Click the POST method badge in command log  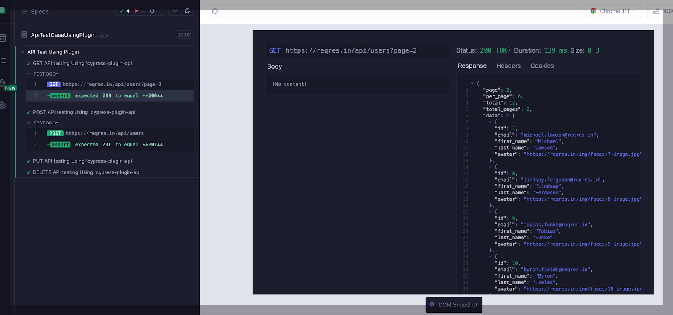(x=55, y=133)
